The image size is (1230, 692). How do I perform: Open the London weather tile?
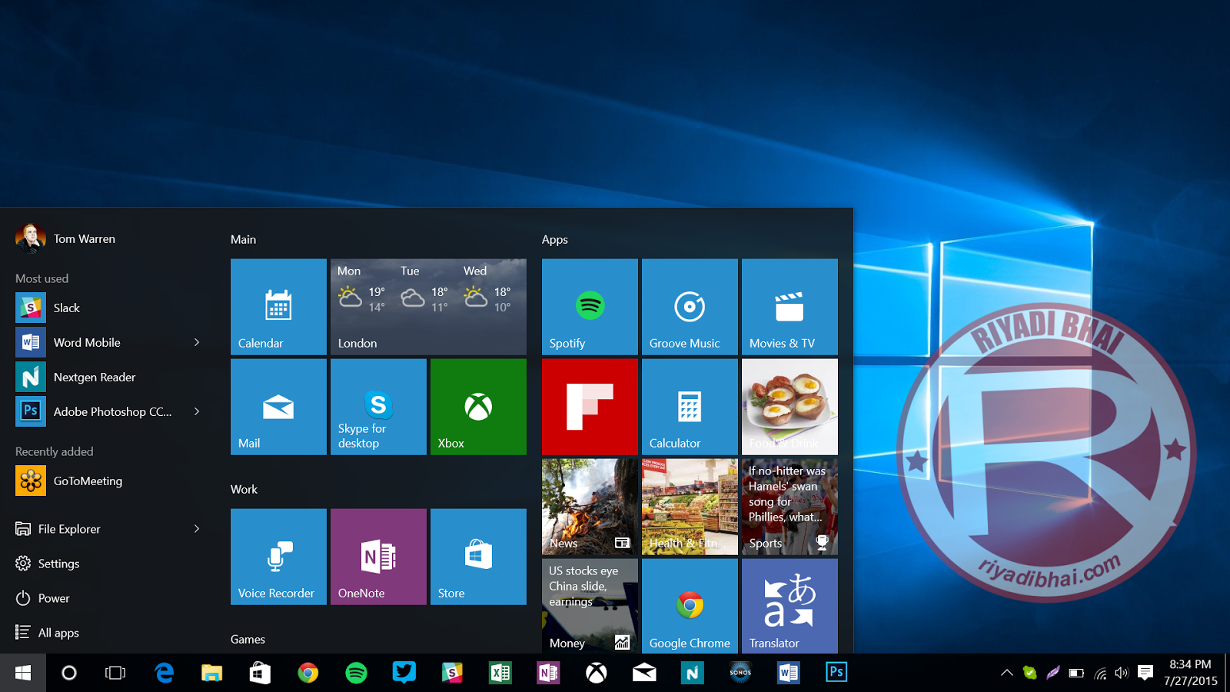pyautogui.click(x=428, y=307)
